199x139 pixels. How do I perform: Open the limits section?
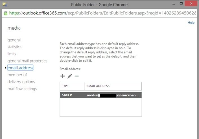(12, 54)
